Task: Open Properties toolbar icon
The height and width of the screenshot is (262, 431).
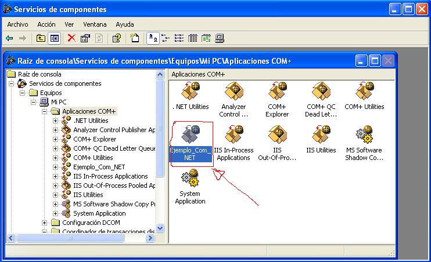Action: pos(85,38)
